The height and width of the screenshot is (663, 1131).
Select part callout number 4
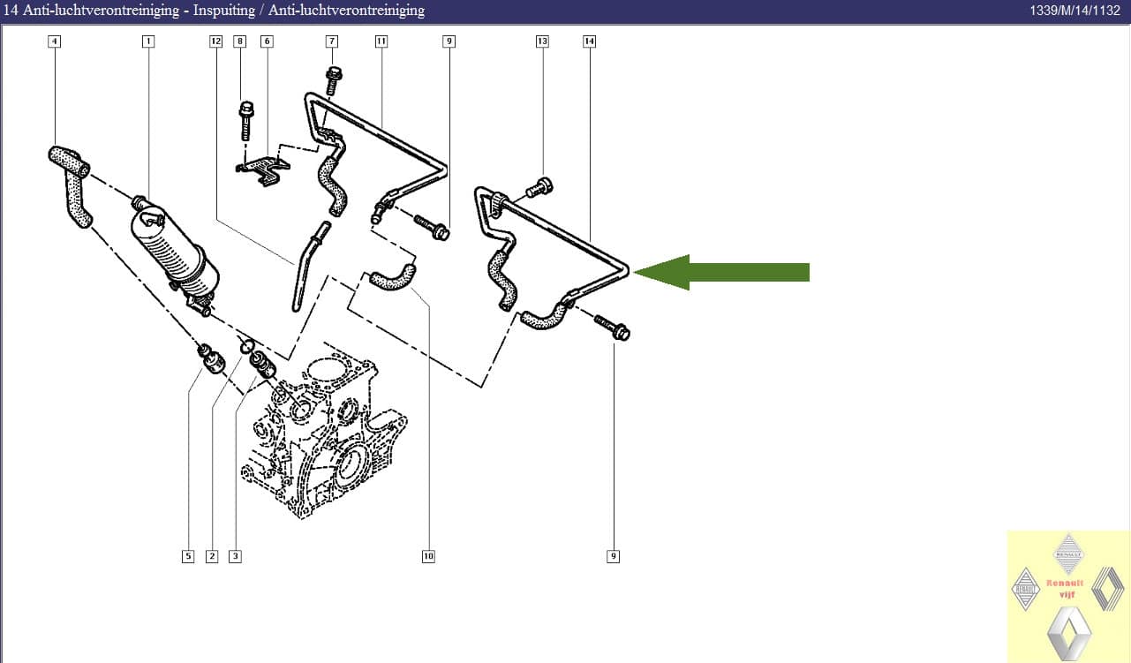tap(55, 41)
